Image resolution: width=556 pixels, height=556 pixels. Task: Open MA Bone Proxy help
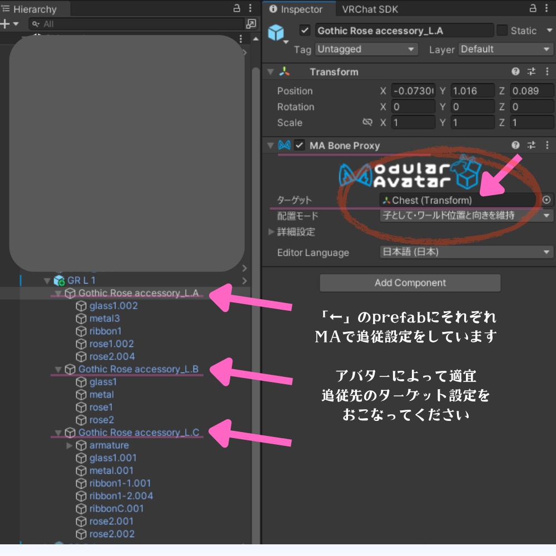tap(515, 145)
